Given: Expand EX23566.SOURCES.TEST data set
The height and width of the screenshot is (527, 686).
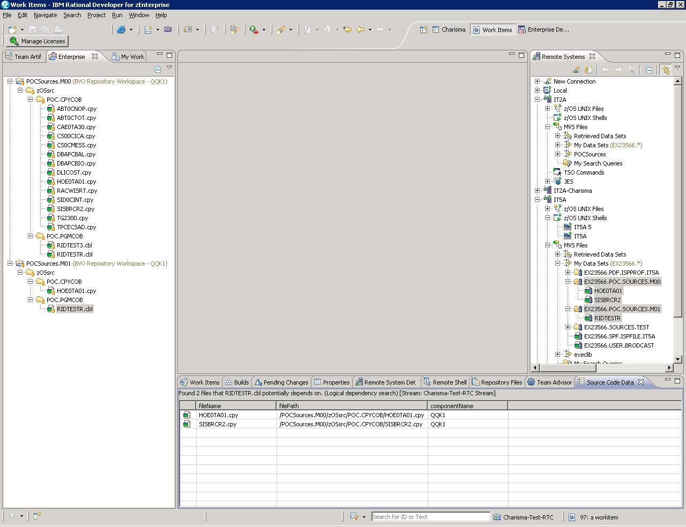Looking at the screenshot, I should coord(568,327).
